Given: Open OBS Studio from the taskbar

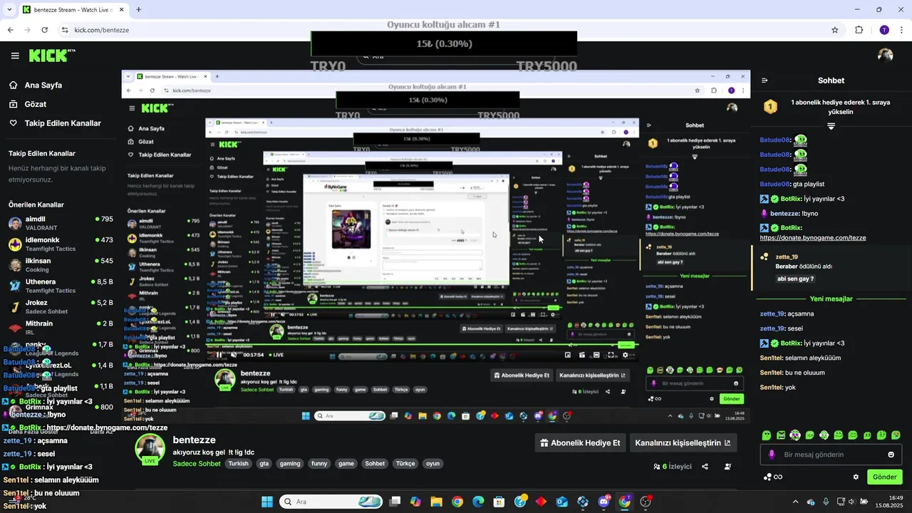Looking at the screenshot, I should pyautogui.click(x=646, y=502).
